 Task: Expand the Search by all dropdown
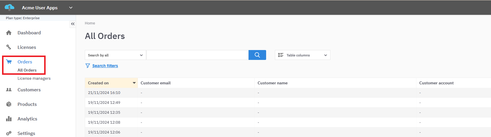click(115, 55)
